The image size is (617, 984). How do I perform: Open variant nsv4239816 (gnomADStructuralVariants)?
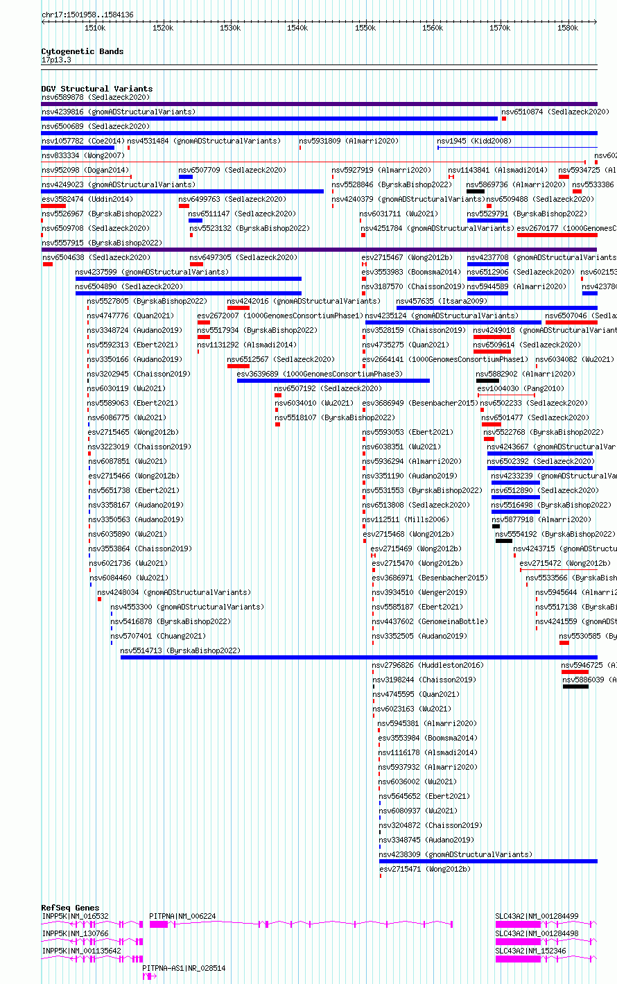[x=119, y=112]
